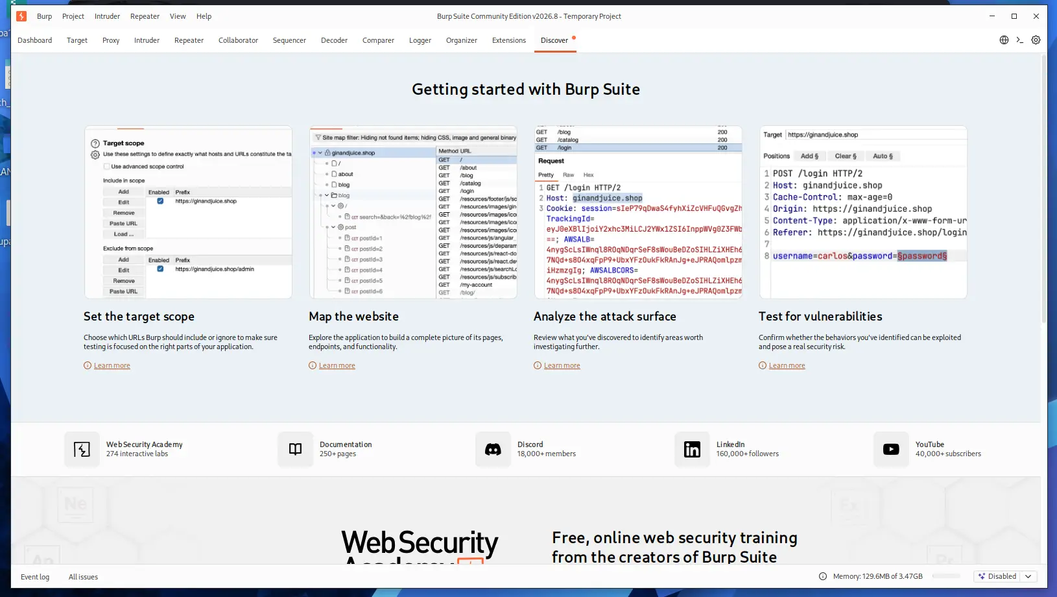The image size is (1057, 597).
Task: Open the terminal prompt icon in toolbar
Action: pyautogui.click(x=1020, y=40)
